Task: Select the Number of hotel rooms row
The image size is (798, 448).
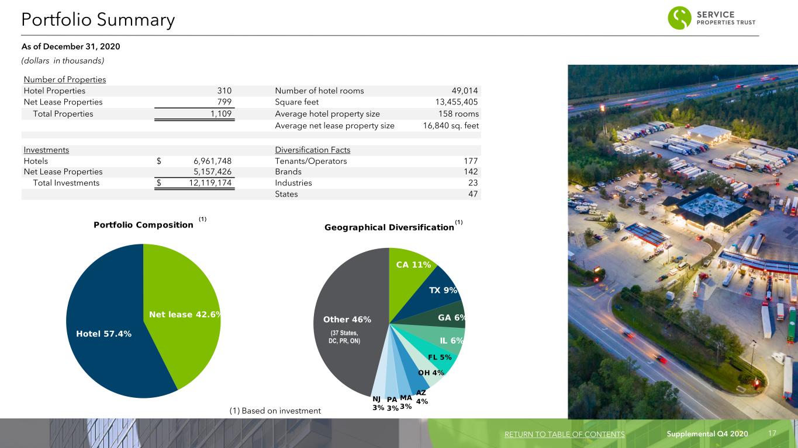Action: point(376,90)
